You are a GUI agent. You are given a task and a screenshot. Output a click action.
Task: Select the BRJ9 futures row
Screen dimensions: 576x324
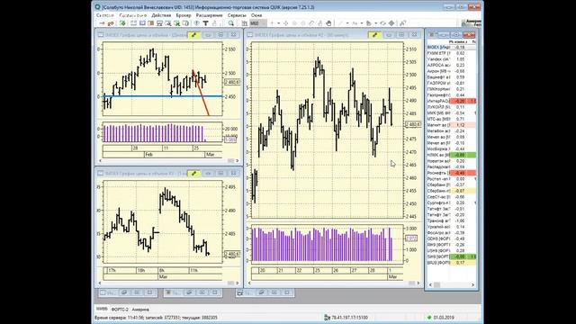click(x=452, y=263)
